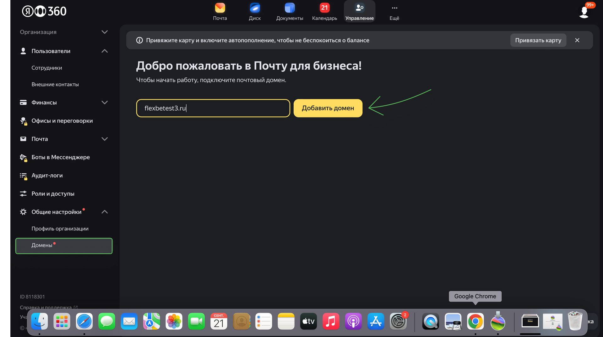603x337 pixels.
Task: Click the Добавить домен button
Action: pos(328,108)
